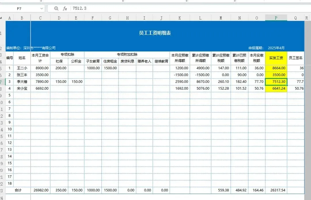Select the 住房租金 sub-header cell
The image size is (311, 200).
tap(110, 61)
